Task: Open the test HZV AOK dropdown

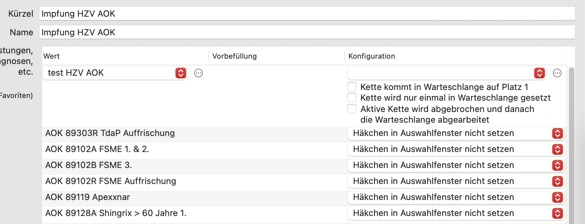Action: (x=115, y=73)
